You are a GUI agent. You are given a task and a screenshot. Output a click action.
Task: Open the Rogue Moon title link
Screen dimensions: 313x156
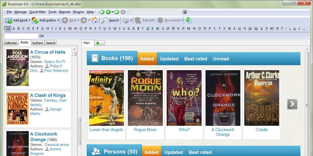tap(145, 130)
